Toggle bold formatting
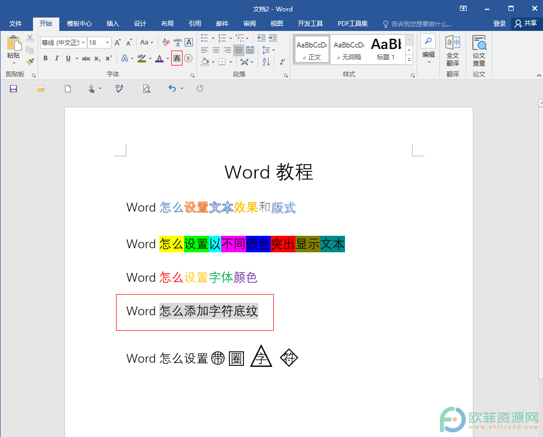 pyautogui.click(x=45, y=58)
